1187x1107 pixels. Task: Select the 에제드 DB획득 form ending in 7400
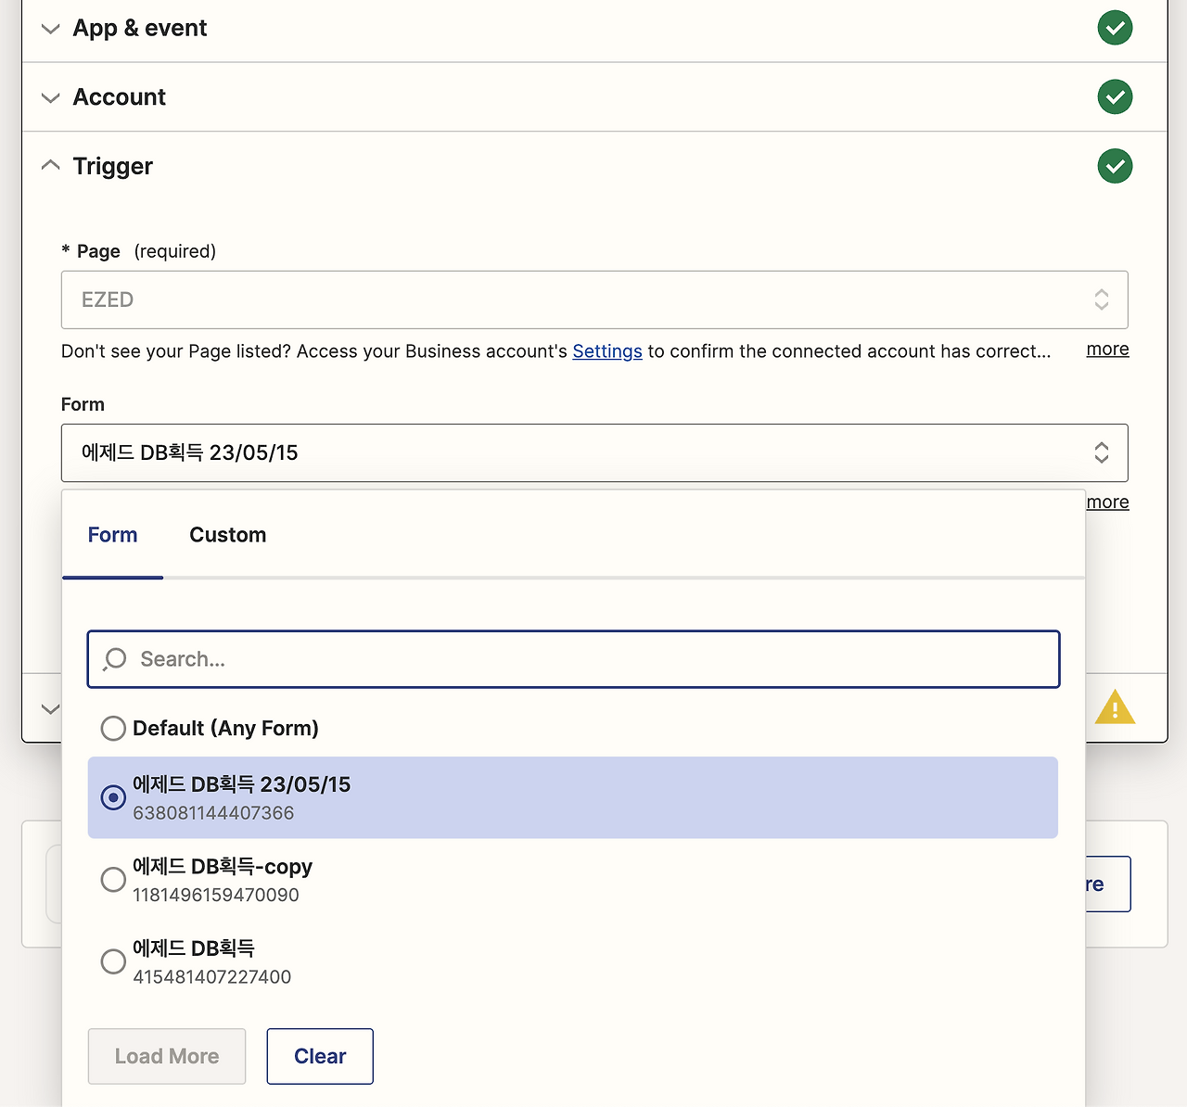click(113, 961)
